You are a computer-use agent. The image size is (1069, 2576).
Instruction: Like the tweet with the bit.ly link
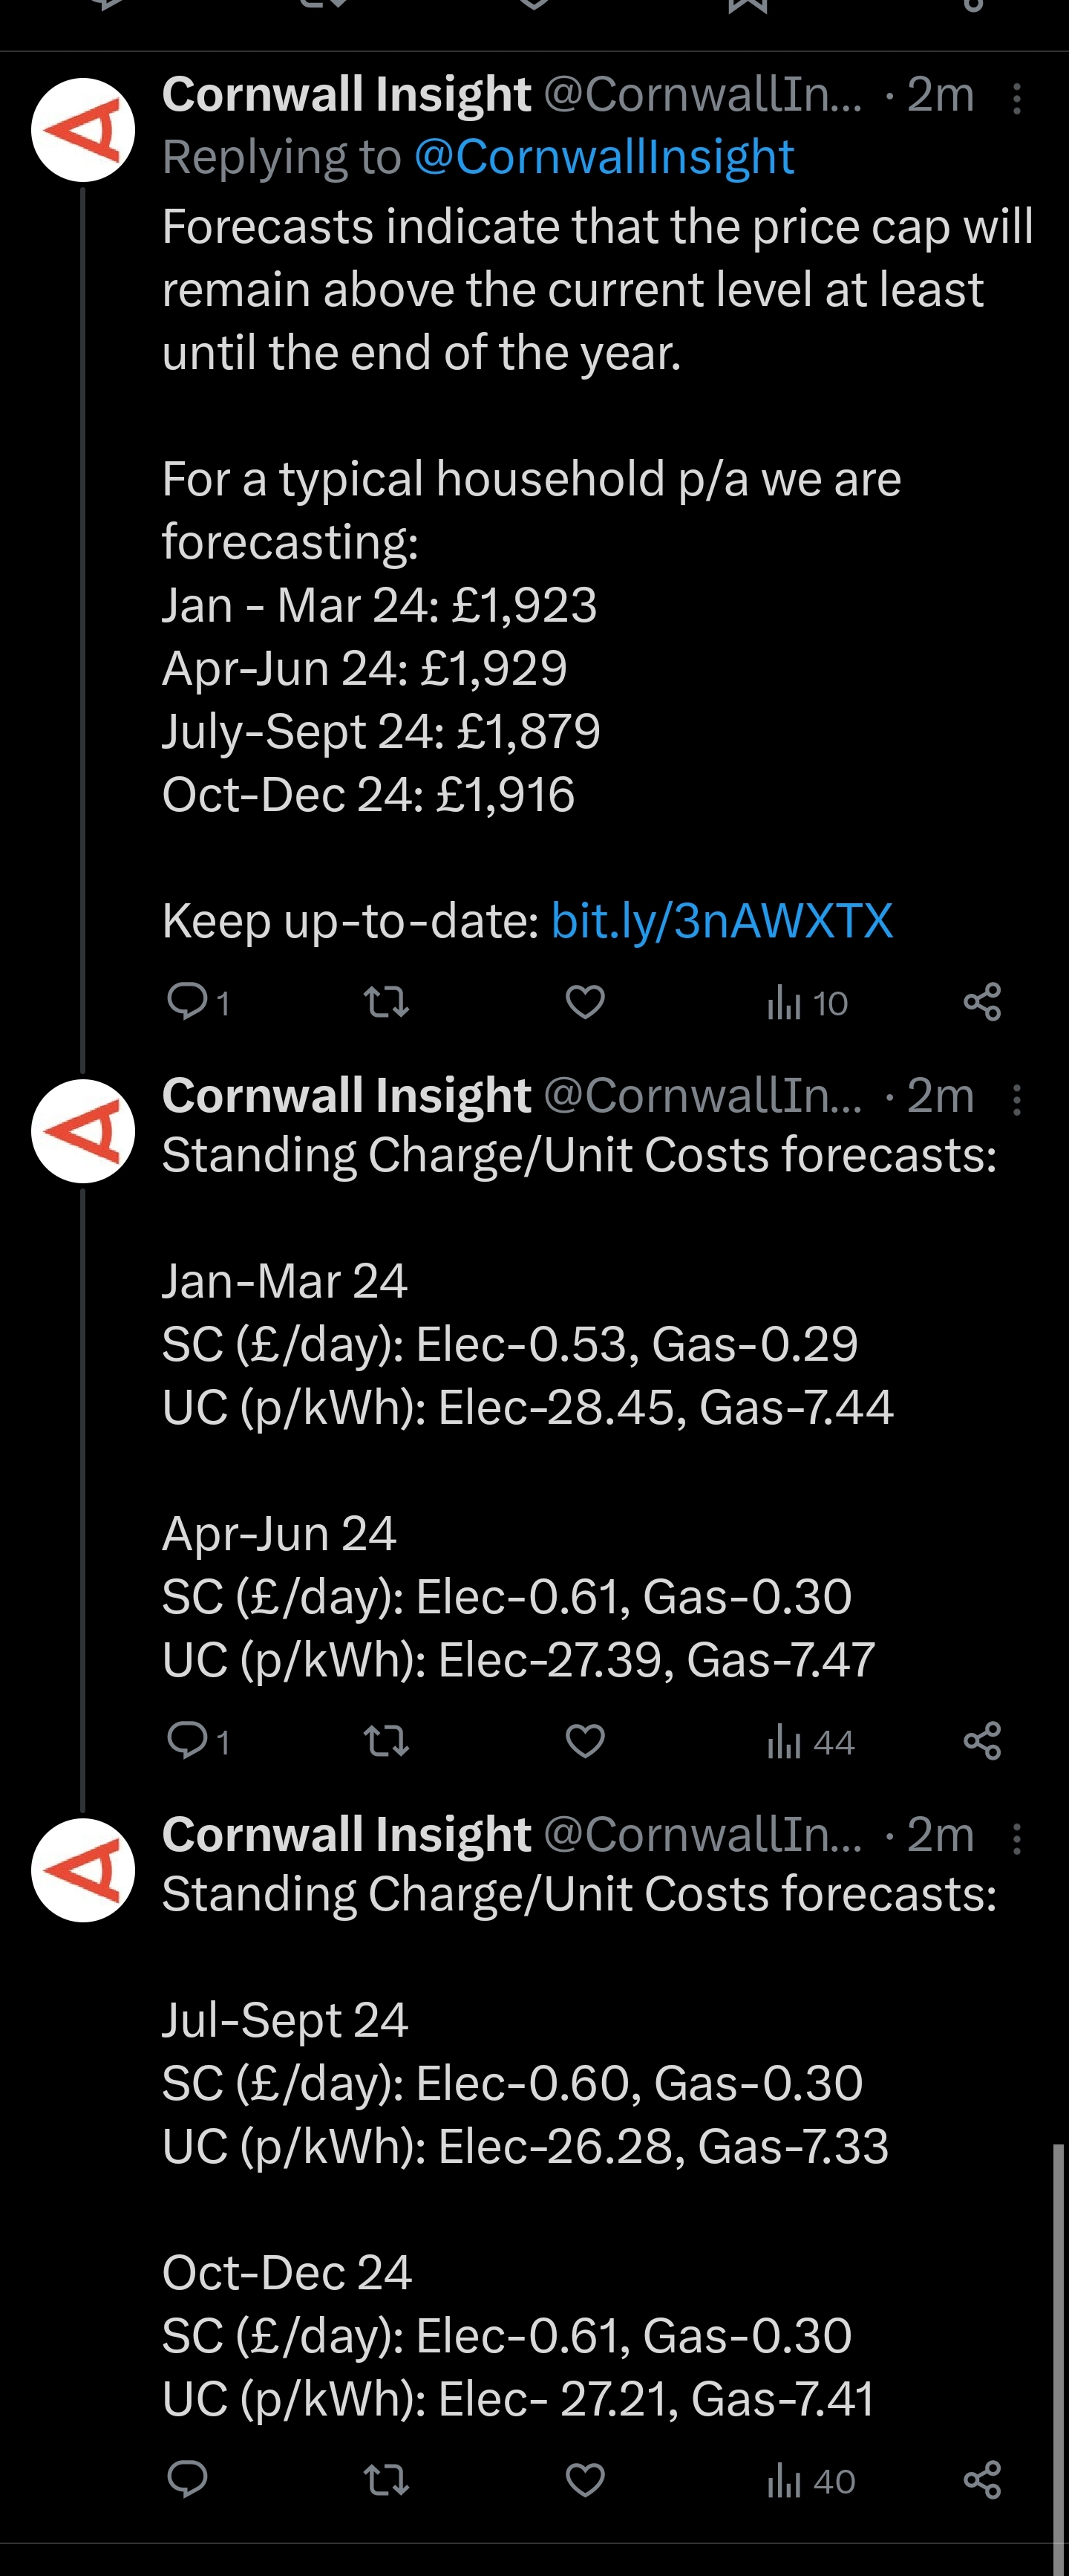click(x=586, y=1001)
